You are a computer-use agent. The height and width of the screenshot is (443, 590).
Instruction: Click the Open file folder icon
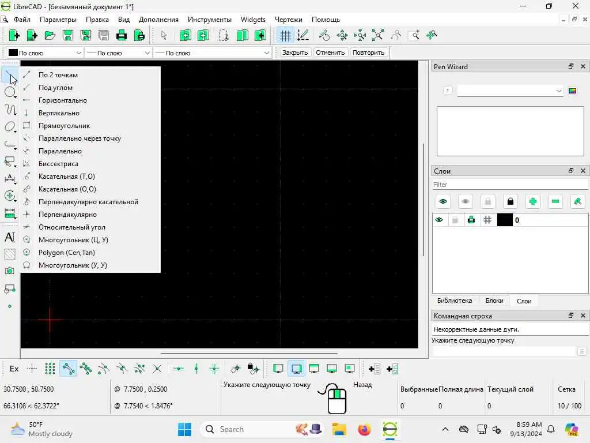coord(50,35)
